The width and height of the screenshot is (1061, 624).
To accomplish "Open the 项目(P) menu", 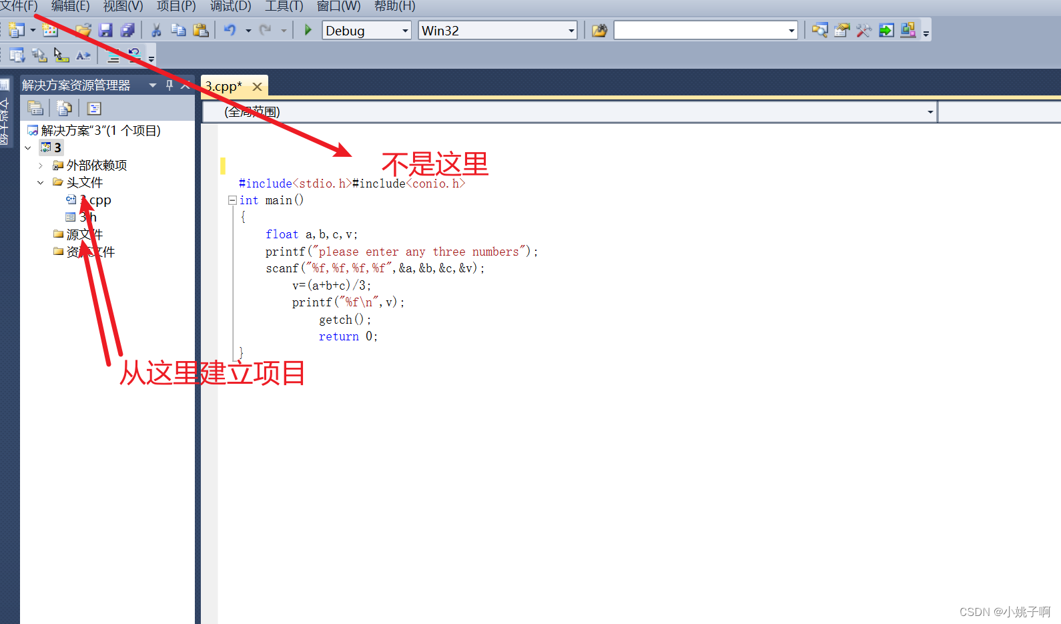I will (176, 6).
